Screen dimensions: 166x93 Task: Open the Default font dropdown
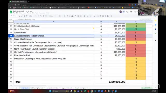click(52, 16)
